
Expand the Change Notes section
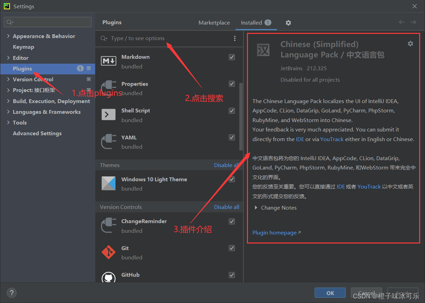point(256,208)
